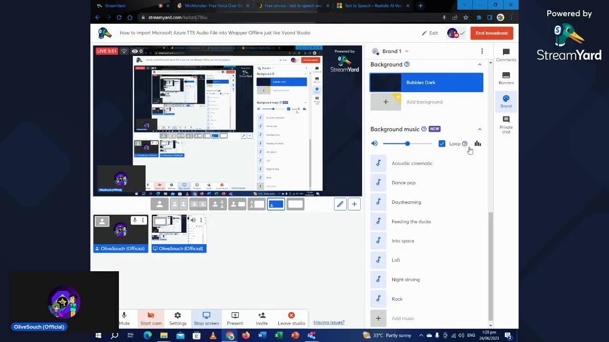
Task: Click the pencil edit layout icon
Action: coord(340,204)
